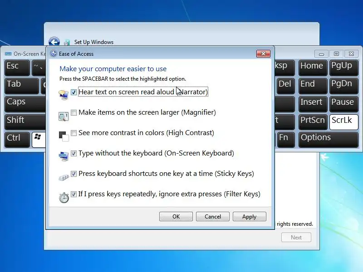Maximize the On-Screen Keyboard window
Image resolution: width=363 pixels, height=272 pixels.
point(336,54)
